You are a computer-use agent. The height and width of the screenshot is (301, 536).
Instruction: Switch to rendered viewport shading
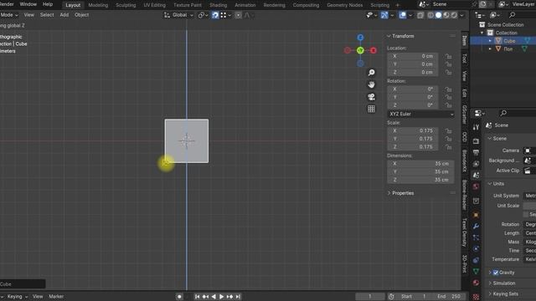[x=454, y=15]
